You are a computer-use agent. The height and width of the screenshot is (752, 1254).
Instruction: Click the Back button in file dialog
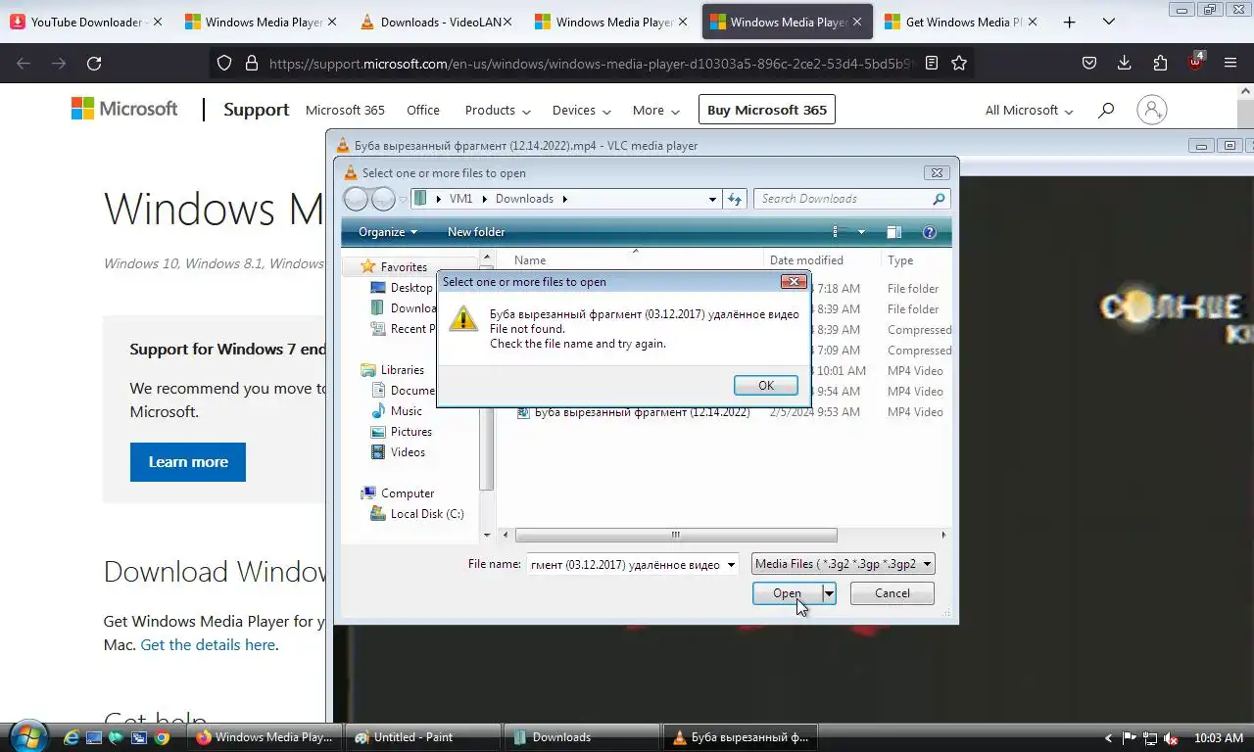[x=356, y=199]
